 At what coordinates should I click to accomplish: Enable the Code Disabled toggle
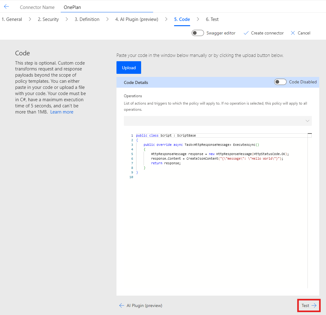pos(280,82)
